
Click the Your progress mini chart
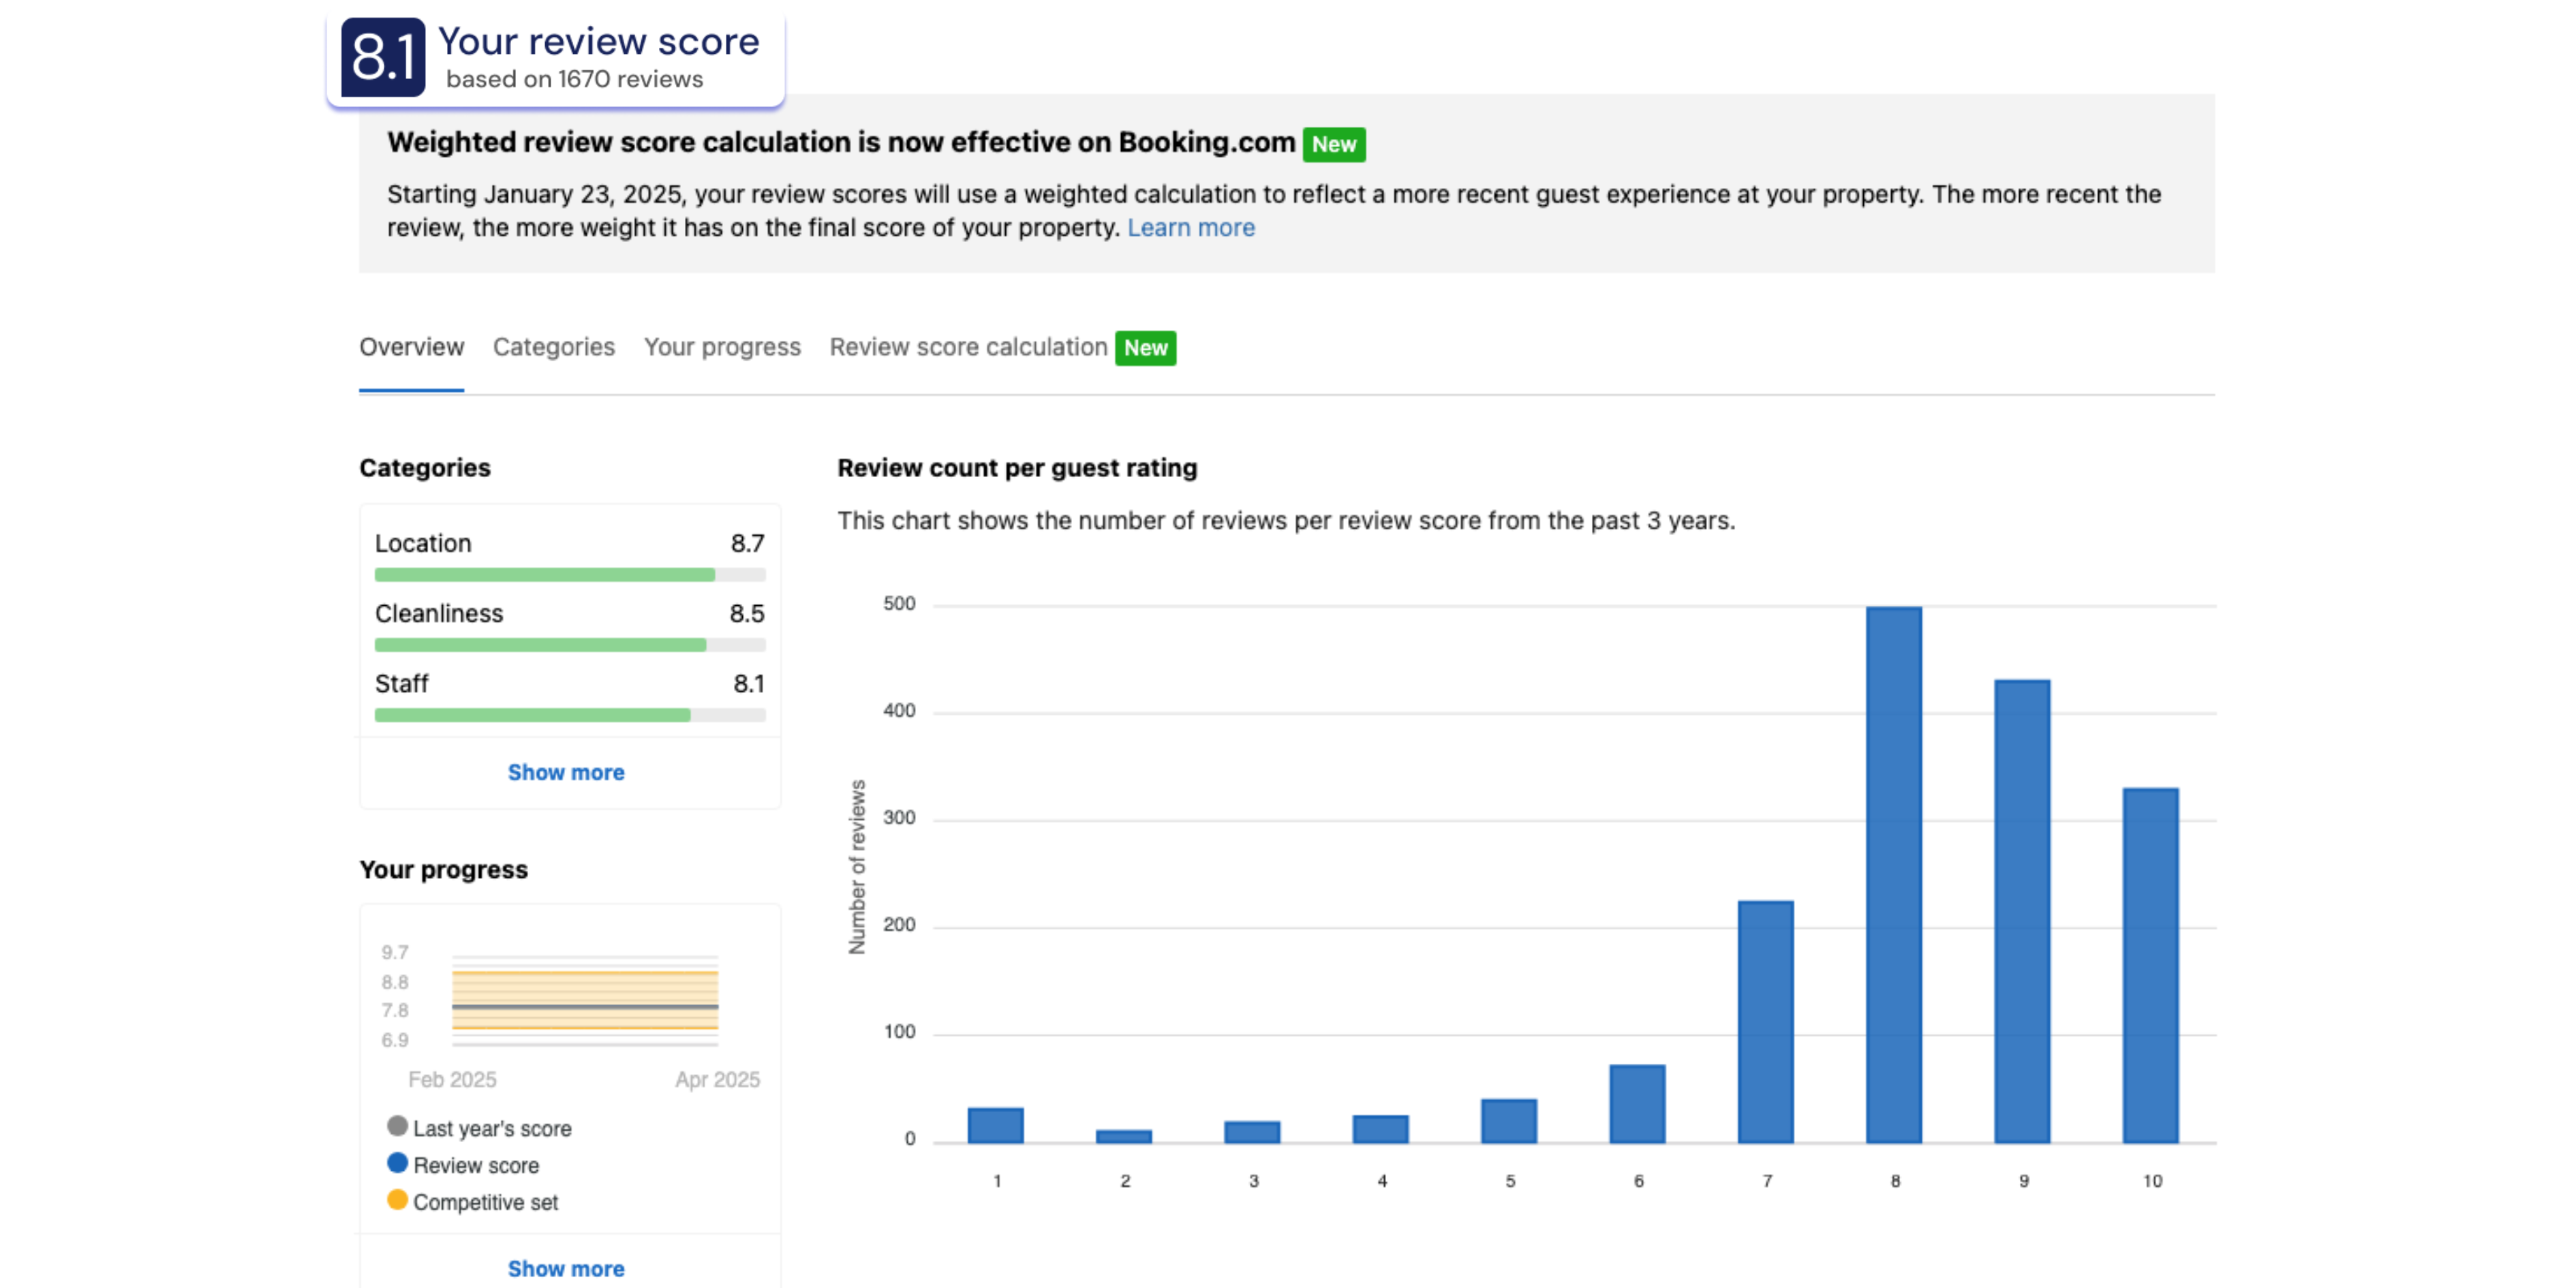click(x=585, y=1000)
